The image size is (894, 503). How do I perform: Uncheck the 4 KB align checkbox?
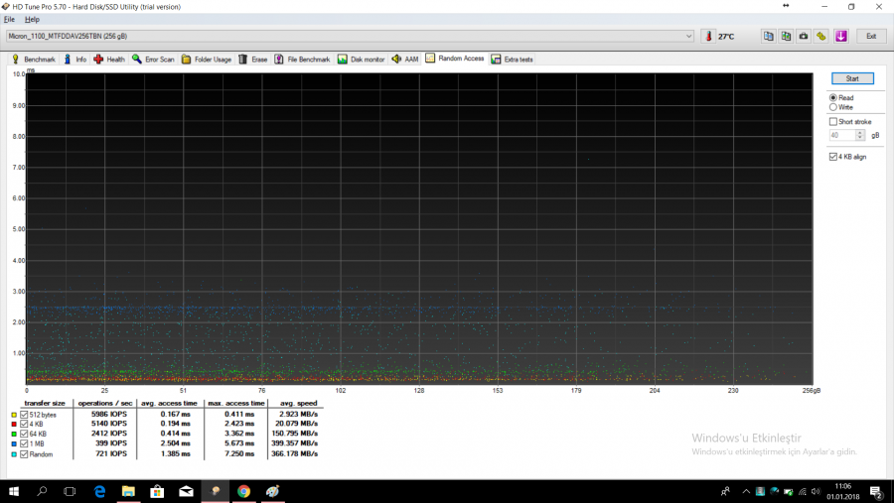point(833,157)
